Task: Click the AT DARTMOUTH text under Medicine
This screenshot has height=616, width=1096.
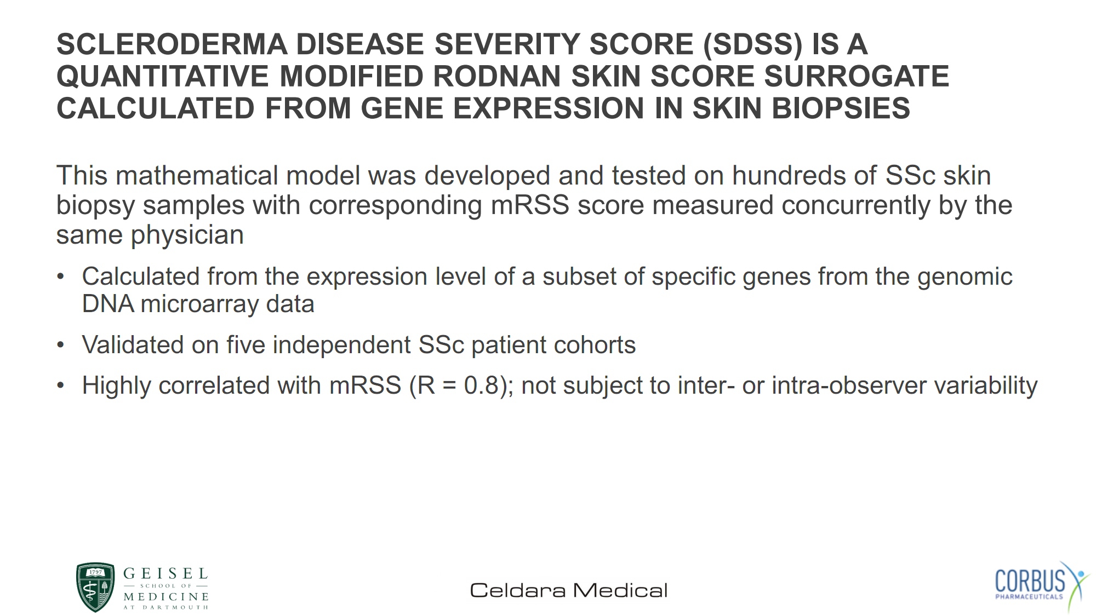Action: [x=166, y=607]
